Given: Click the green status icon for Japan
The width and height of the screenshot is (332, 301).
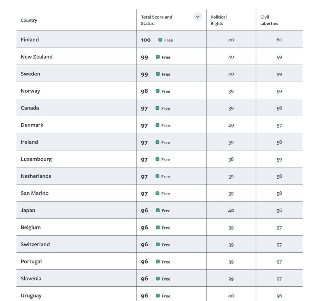Looking at the screenshot, I should 158,210.
